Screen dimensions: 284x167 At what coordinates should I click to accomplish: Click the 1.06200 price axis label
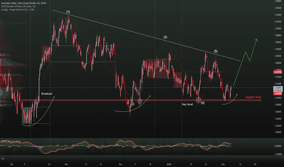click(x=278, y=126)
